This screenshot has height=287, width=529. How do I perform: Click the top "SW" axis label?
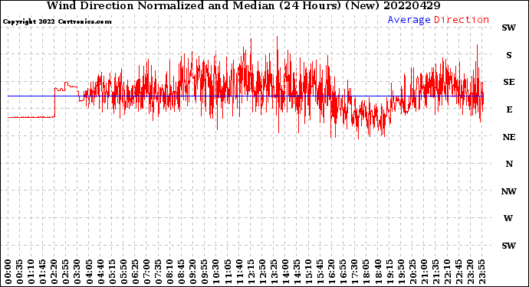coord(509,28)
